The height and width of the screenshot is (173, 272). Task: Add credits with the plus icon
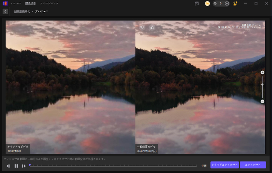click(x=227, y=3)
